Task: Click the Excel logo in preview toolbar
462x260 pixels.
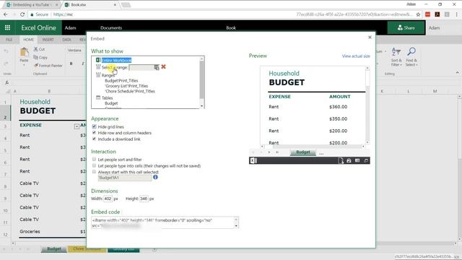Action: coord(253,160)
